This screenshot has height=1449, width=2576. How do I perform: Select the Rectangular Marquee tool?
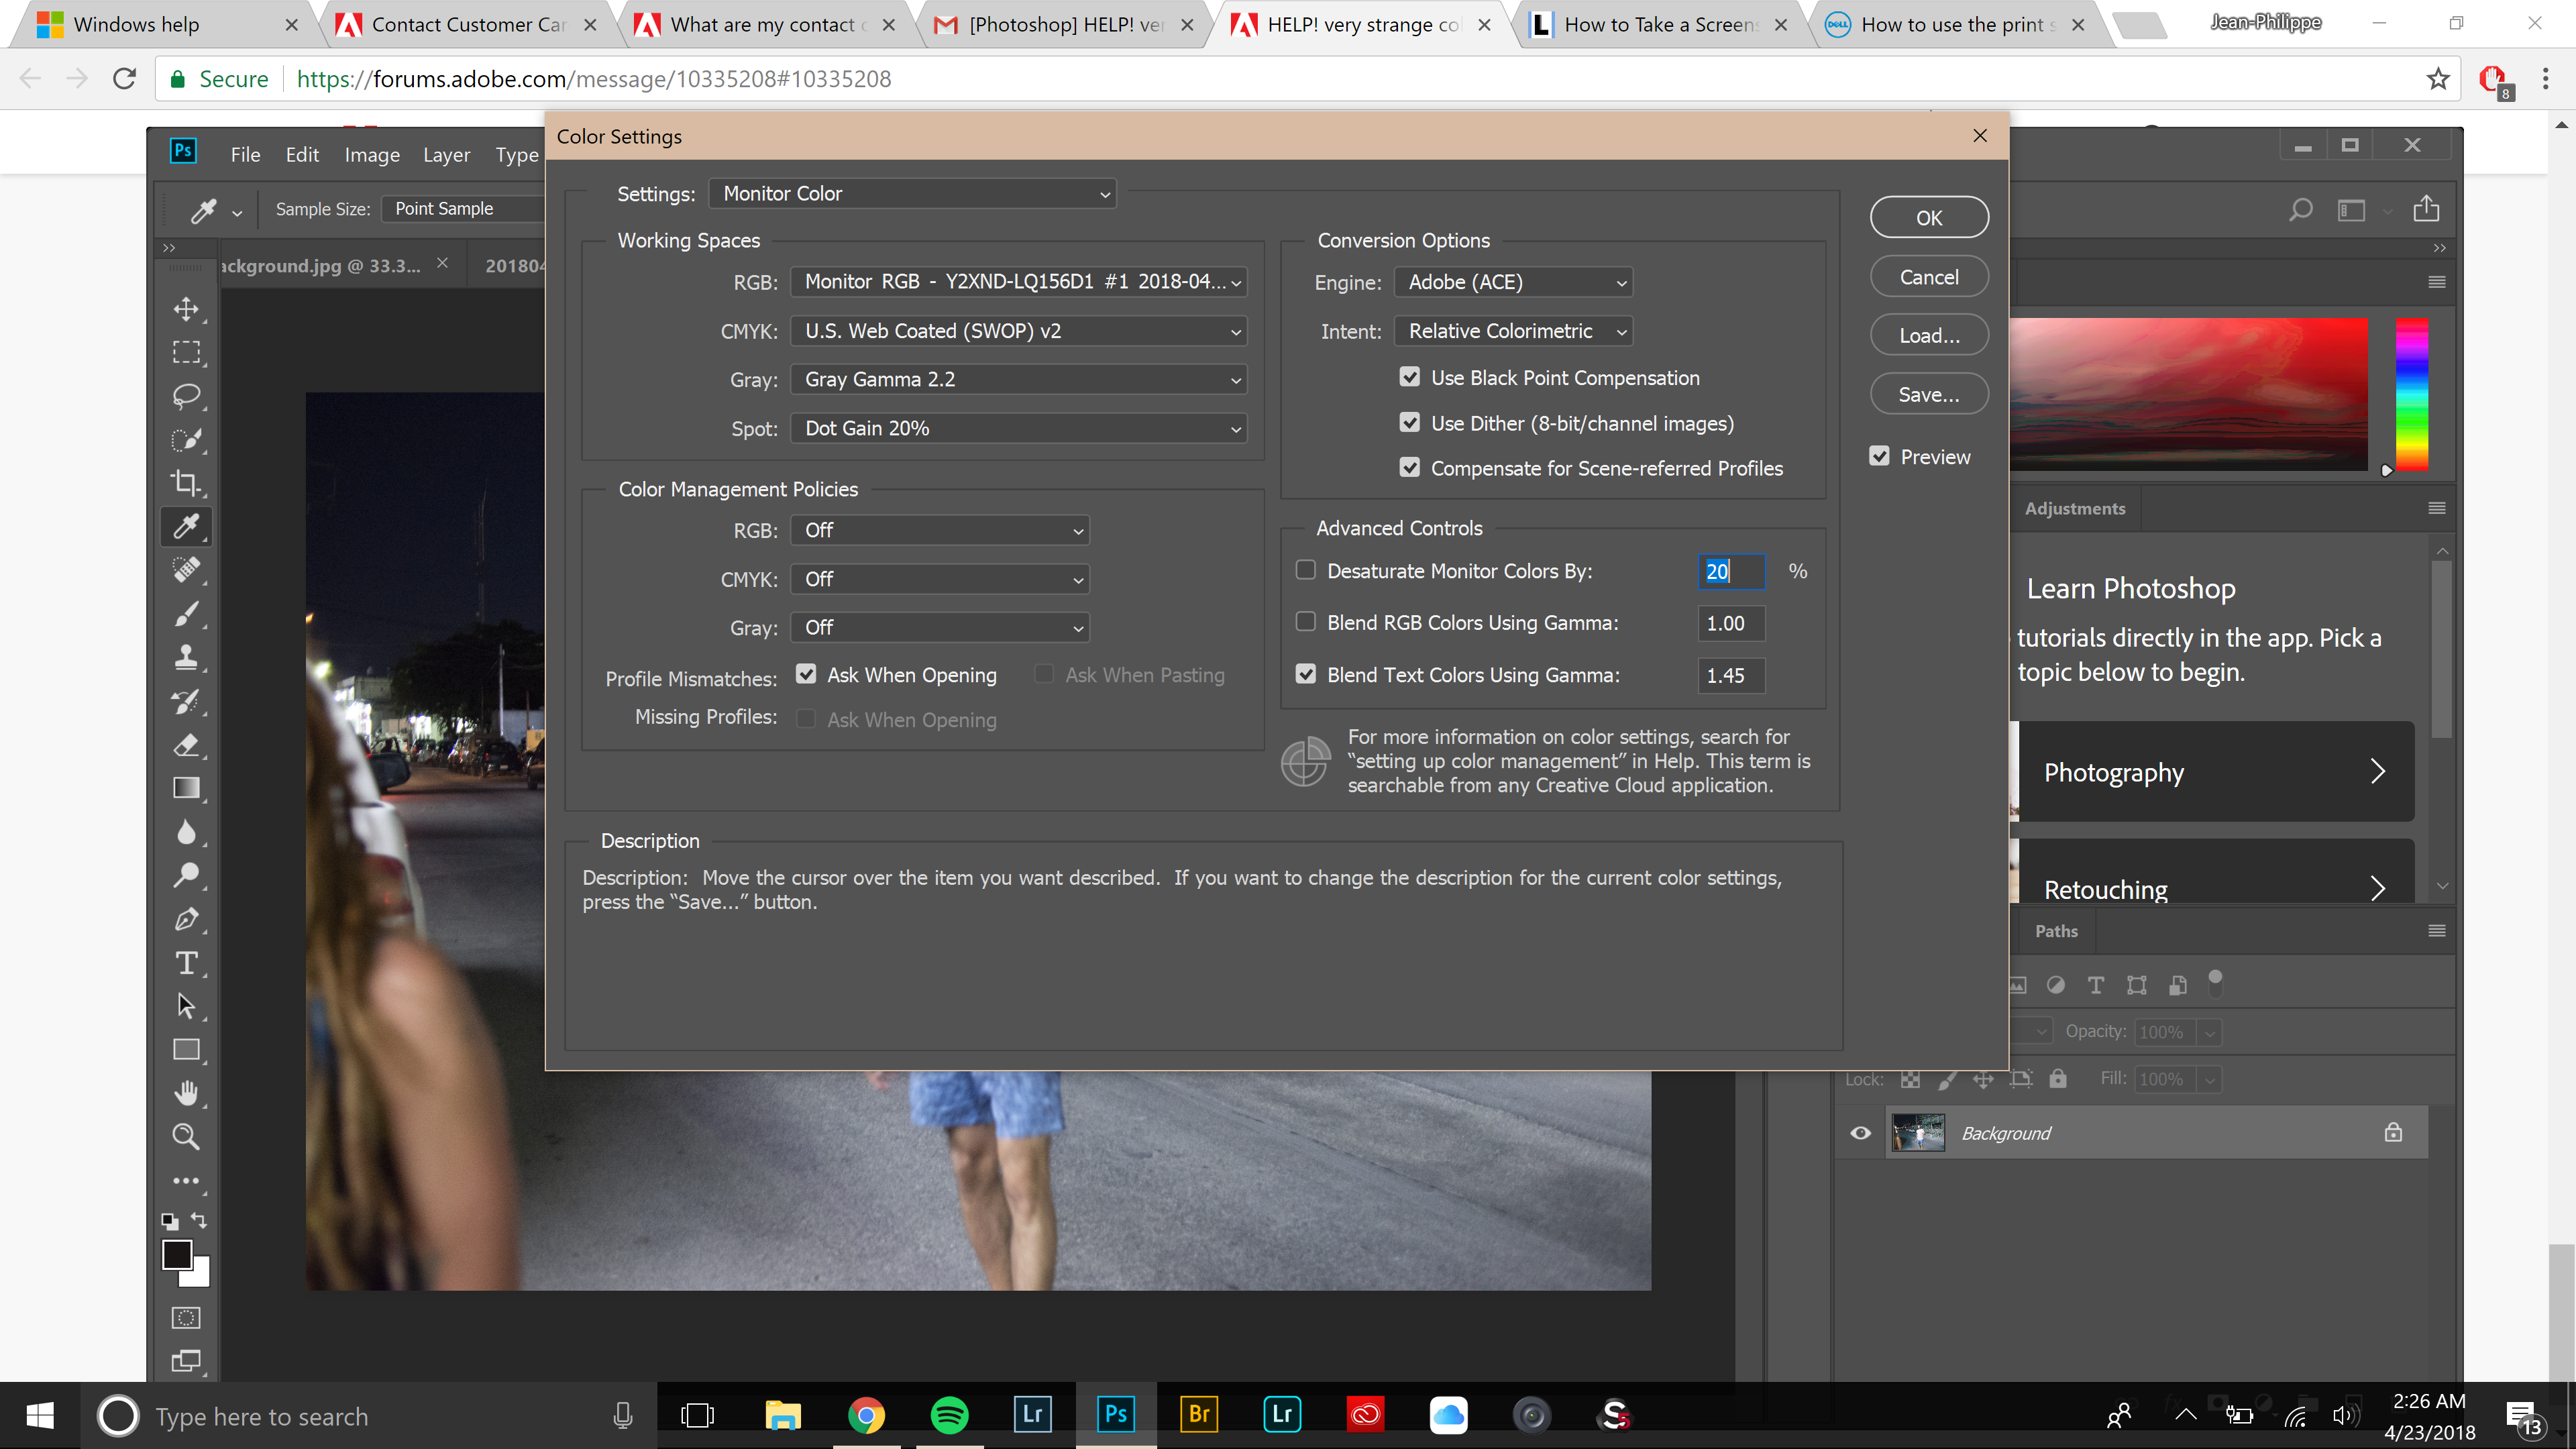186,352
